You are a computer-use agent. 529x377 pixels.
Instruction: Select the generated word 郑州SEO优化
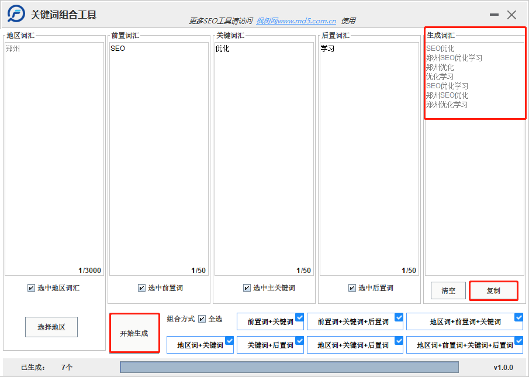447,95
